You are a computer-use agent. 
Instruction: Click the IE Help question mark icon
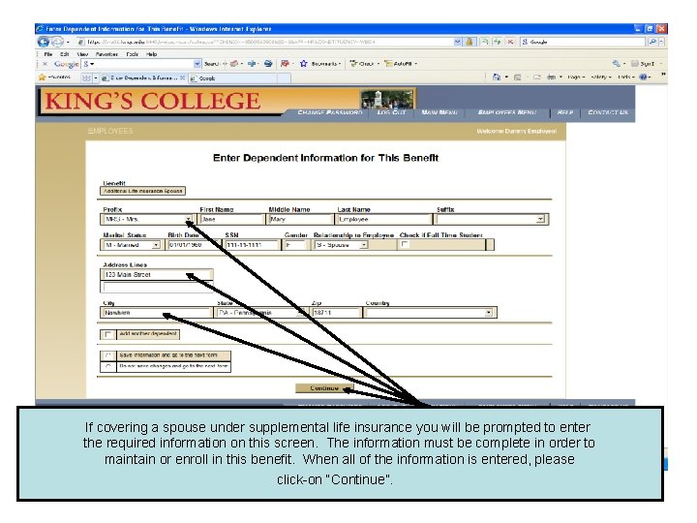click(x=643, y=77)
